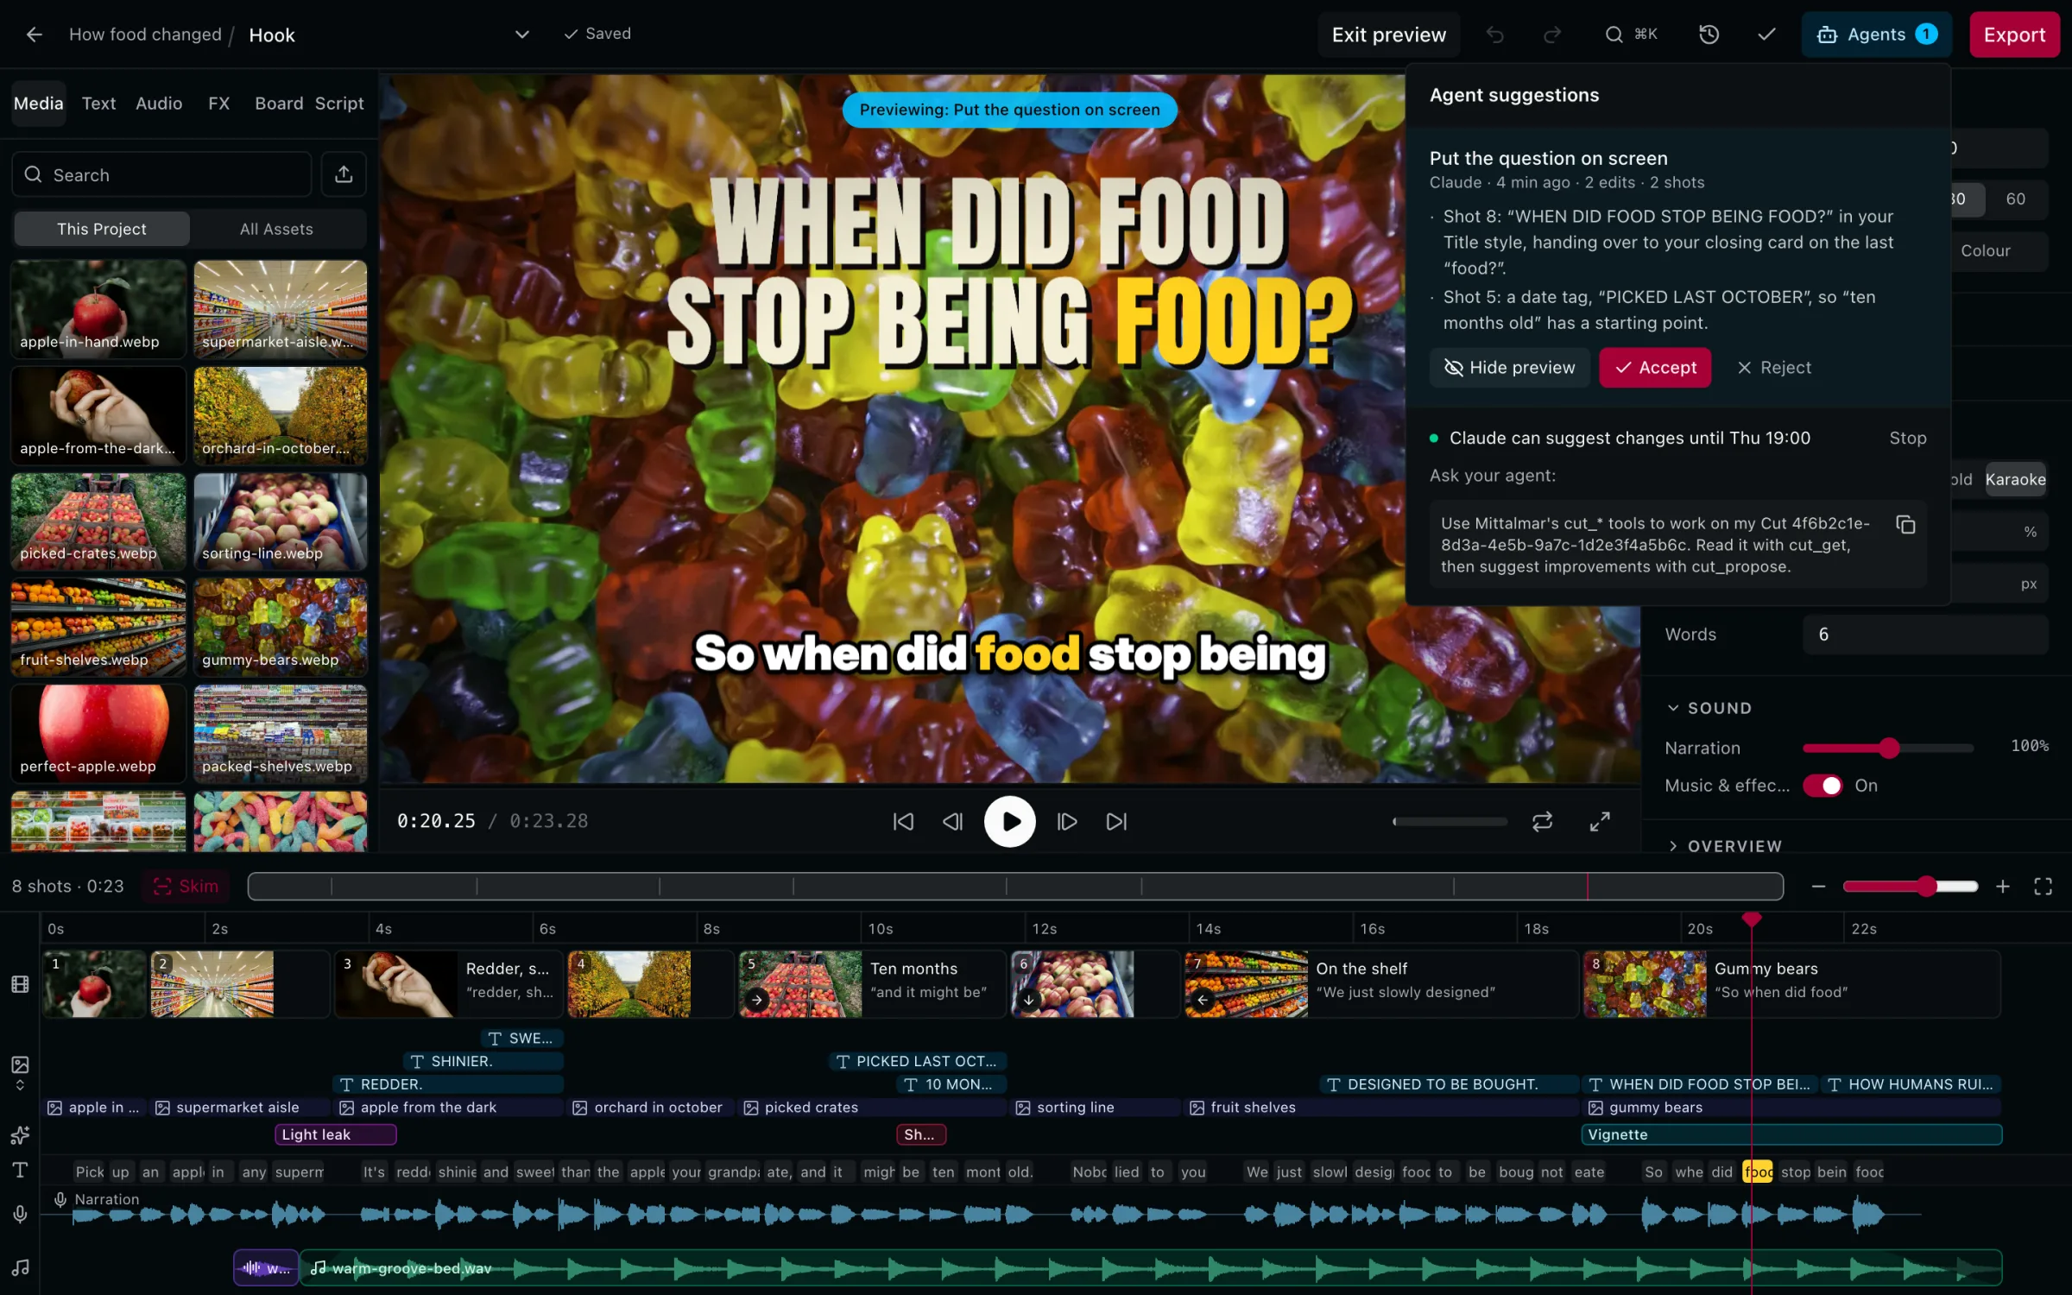Click the undo icon
Image resolution: width=2072 pixels, height=1295 pixels.
coord(1495,35)
